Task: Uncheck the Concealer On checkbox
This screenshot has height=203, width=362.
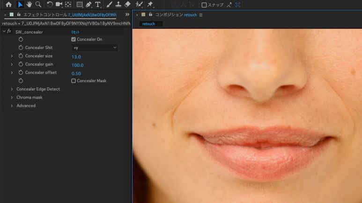Action: point(74,40)
